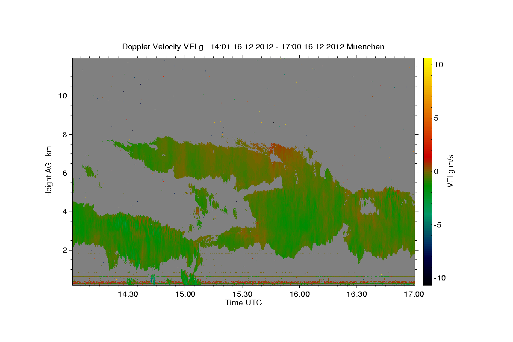Viewport: 513px width, 342px height.
Task: Click the colorbar label '10' at top
Action: [439, 64]
